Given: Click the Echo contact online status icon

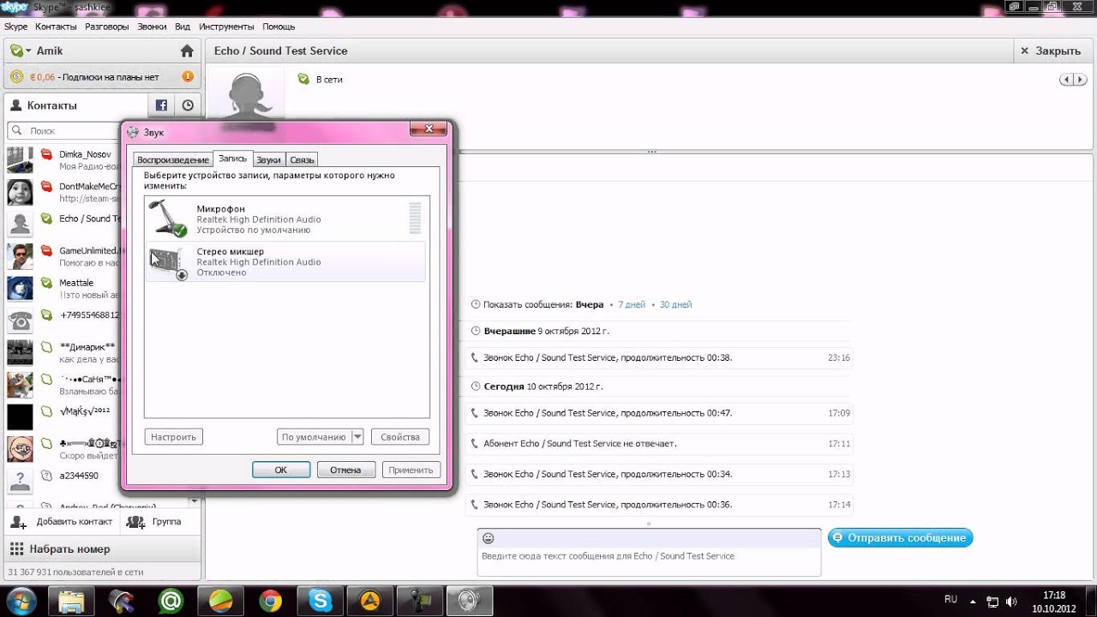Looking at the screenshot, I should [46, 219].
